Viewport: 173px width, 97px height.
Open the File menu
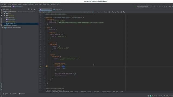point(2,4)
